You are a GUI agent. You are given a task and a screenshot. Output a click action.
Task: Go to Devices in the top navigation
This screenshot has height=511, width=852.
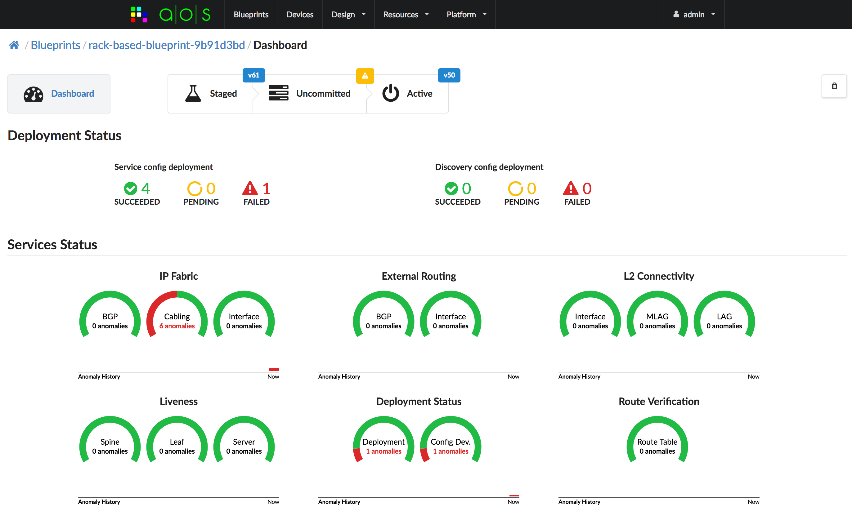tap(300, 15)
